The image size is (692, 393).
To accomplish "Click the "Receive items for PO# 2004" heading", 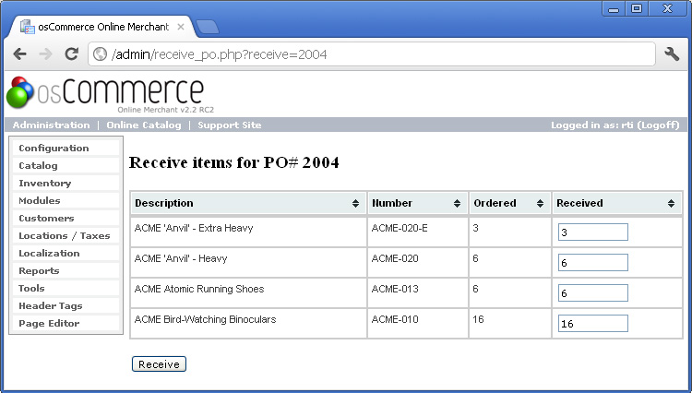I will 234,162.
